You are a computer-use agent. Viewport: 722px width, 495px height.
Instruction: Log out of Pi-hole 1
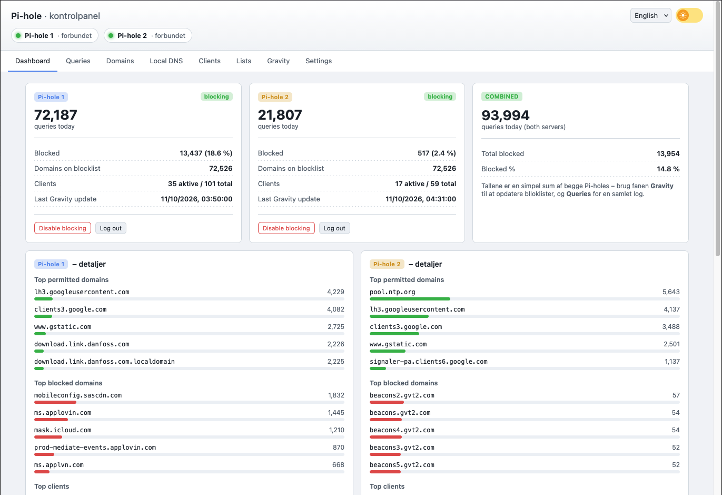(x=111, y=228)
